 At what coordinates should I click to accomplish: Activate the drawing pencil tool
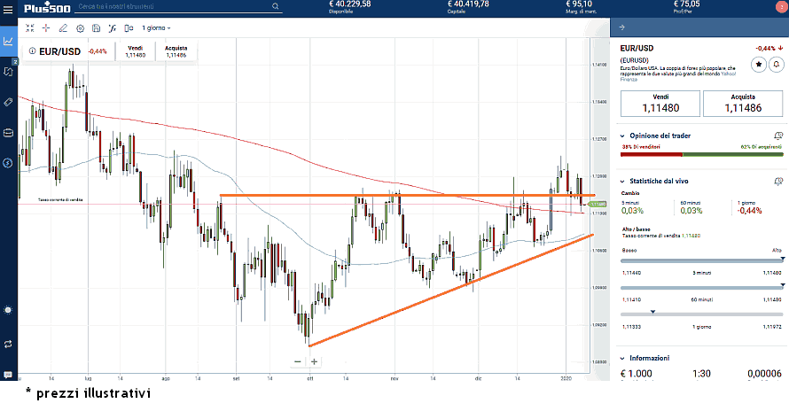pos(63,28)
